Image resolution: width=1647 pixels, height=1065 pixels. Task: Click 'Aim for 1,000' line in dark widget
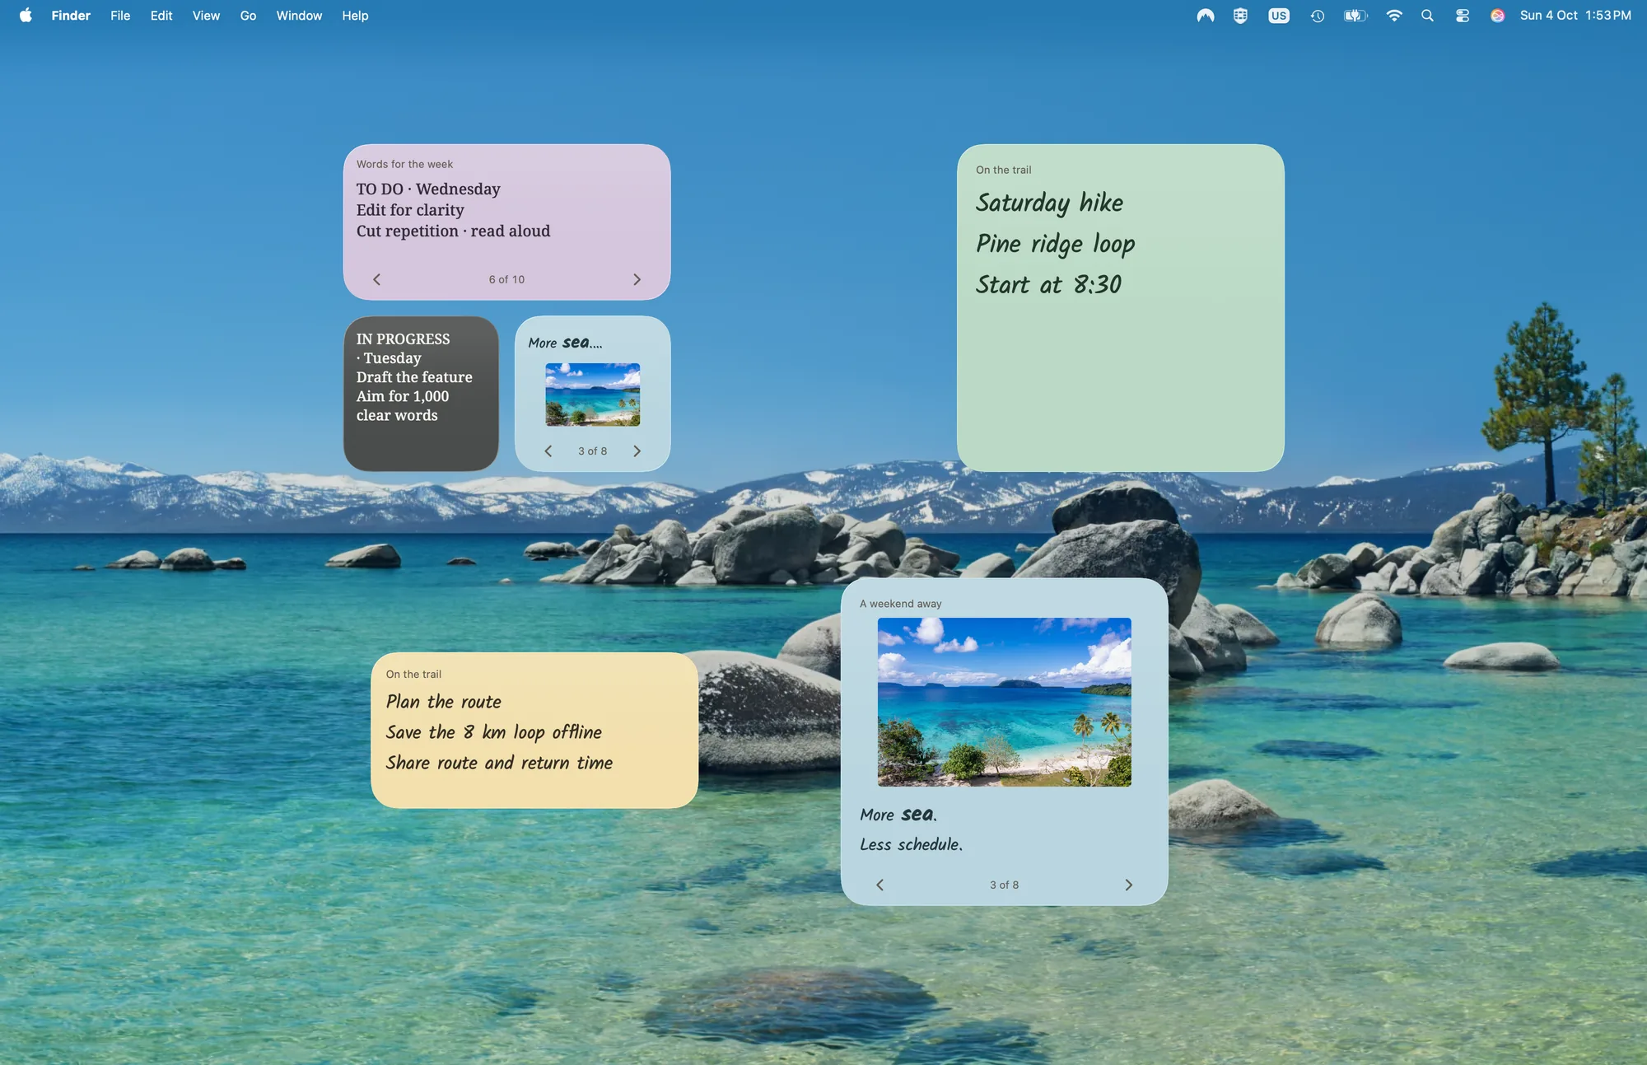coord(403,396)
